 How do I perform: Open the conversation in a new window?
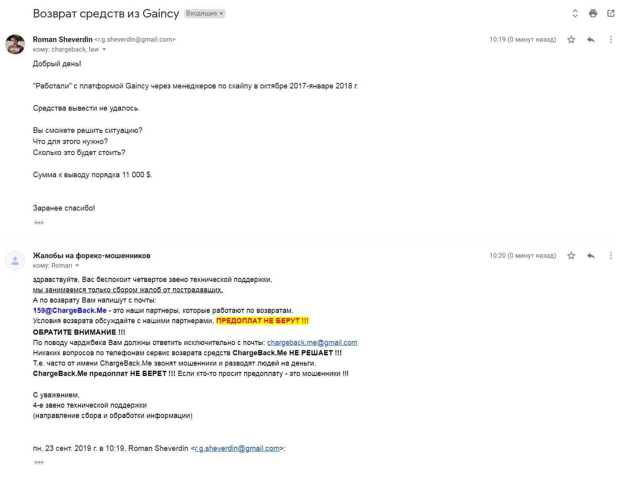pos(611,13)
